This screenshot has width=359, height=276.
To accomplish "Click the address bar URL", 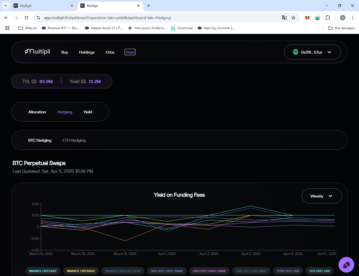I will pyautogui.click(x=107, y=18).
